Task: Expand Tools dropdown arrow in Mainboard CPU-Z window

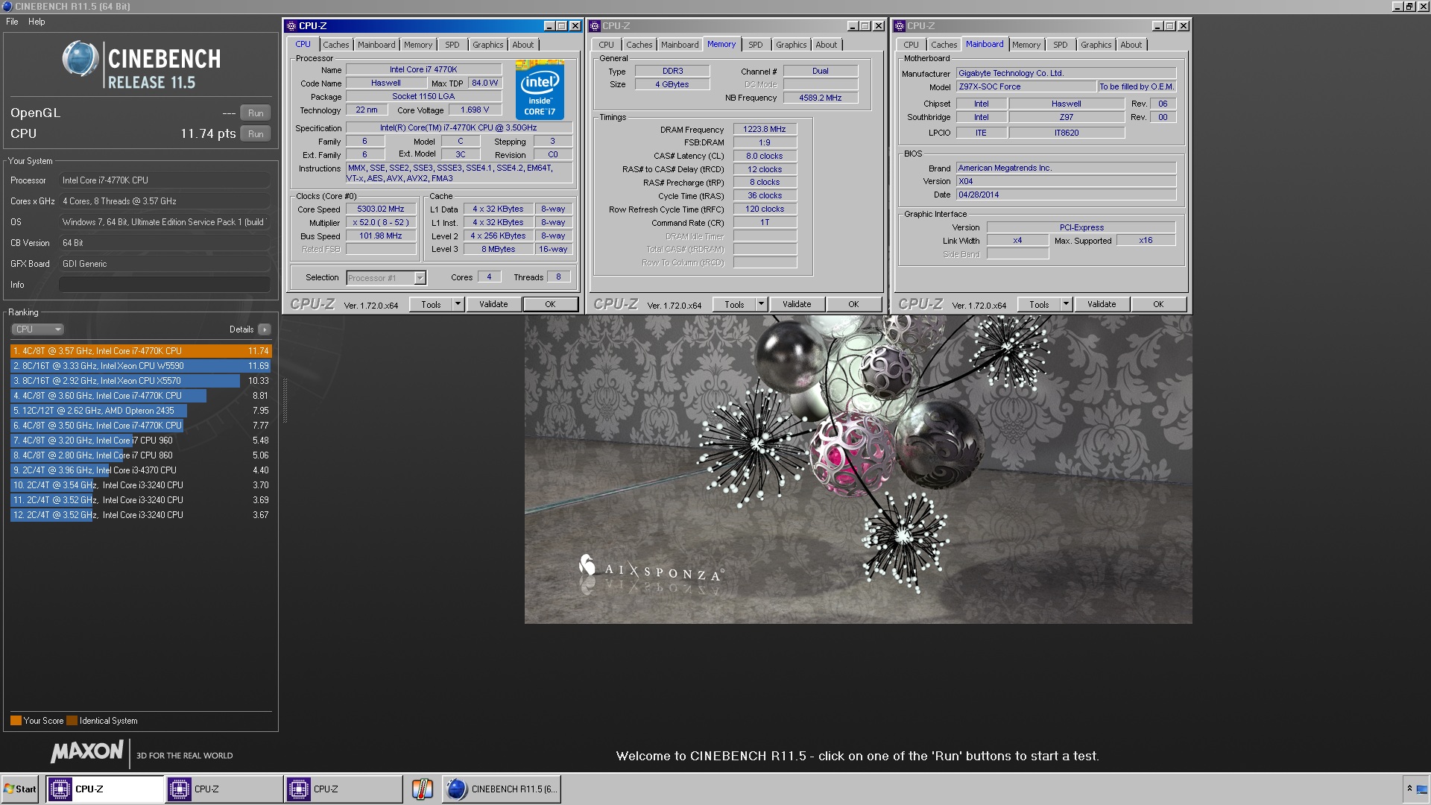Action: [1067, 304]
